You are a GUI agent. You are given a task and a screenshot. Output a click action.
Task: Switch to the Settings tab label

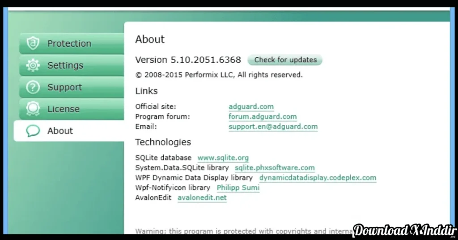65,65
